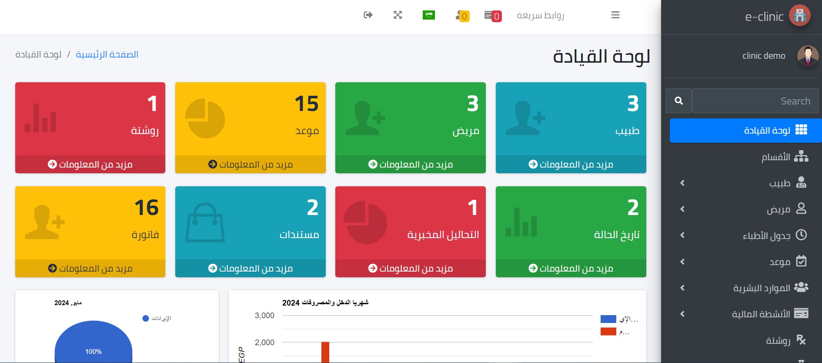Click the Rx icon beside روشتة
This screenshot has width=822, height=363.
point(801,340)
